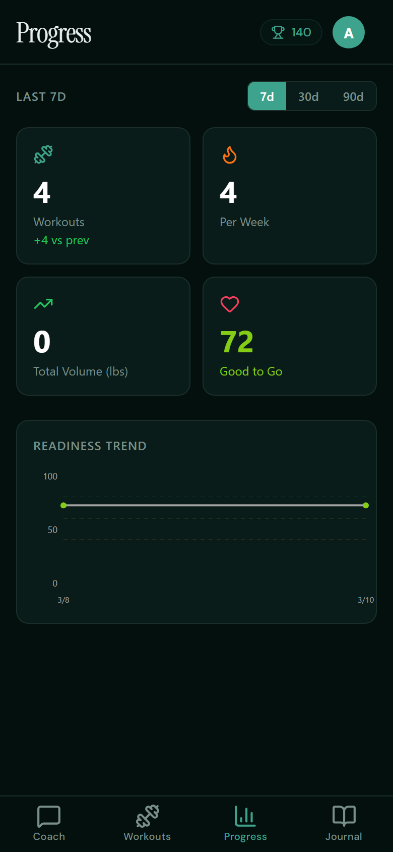Click the heart icon on readiness card
393x852 pixels.
point(229,303)
